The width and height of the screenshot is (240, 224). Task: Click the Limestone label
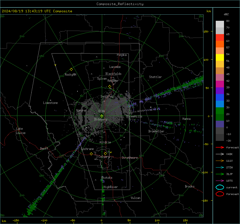click(50, 103)
